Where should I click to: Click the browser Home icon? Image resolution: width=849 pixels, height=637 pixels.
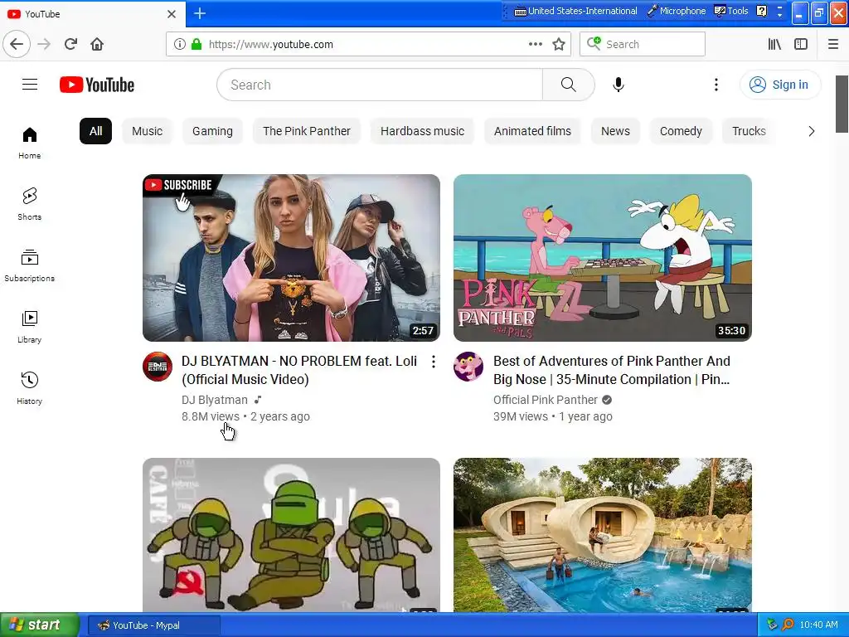[x=97, y=44]
